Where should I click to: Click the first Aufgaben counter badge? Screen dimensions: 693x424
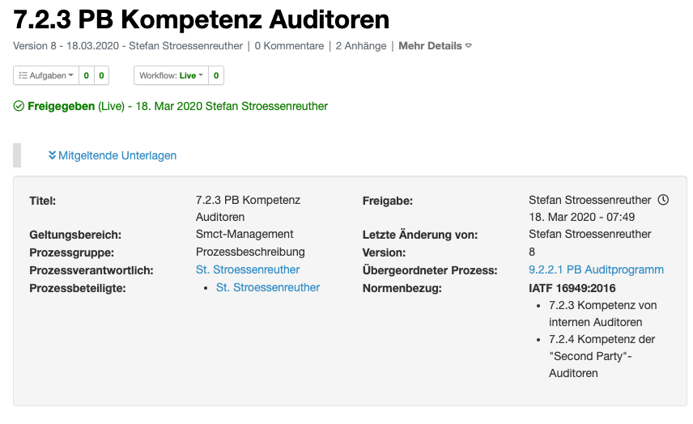(x=87, y=75)
